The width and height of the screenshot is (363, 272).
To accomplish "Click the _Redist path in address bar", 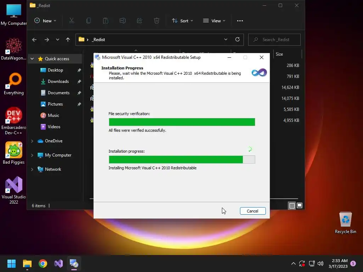I will pyautogui.click(x=99, y=40).
